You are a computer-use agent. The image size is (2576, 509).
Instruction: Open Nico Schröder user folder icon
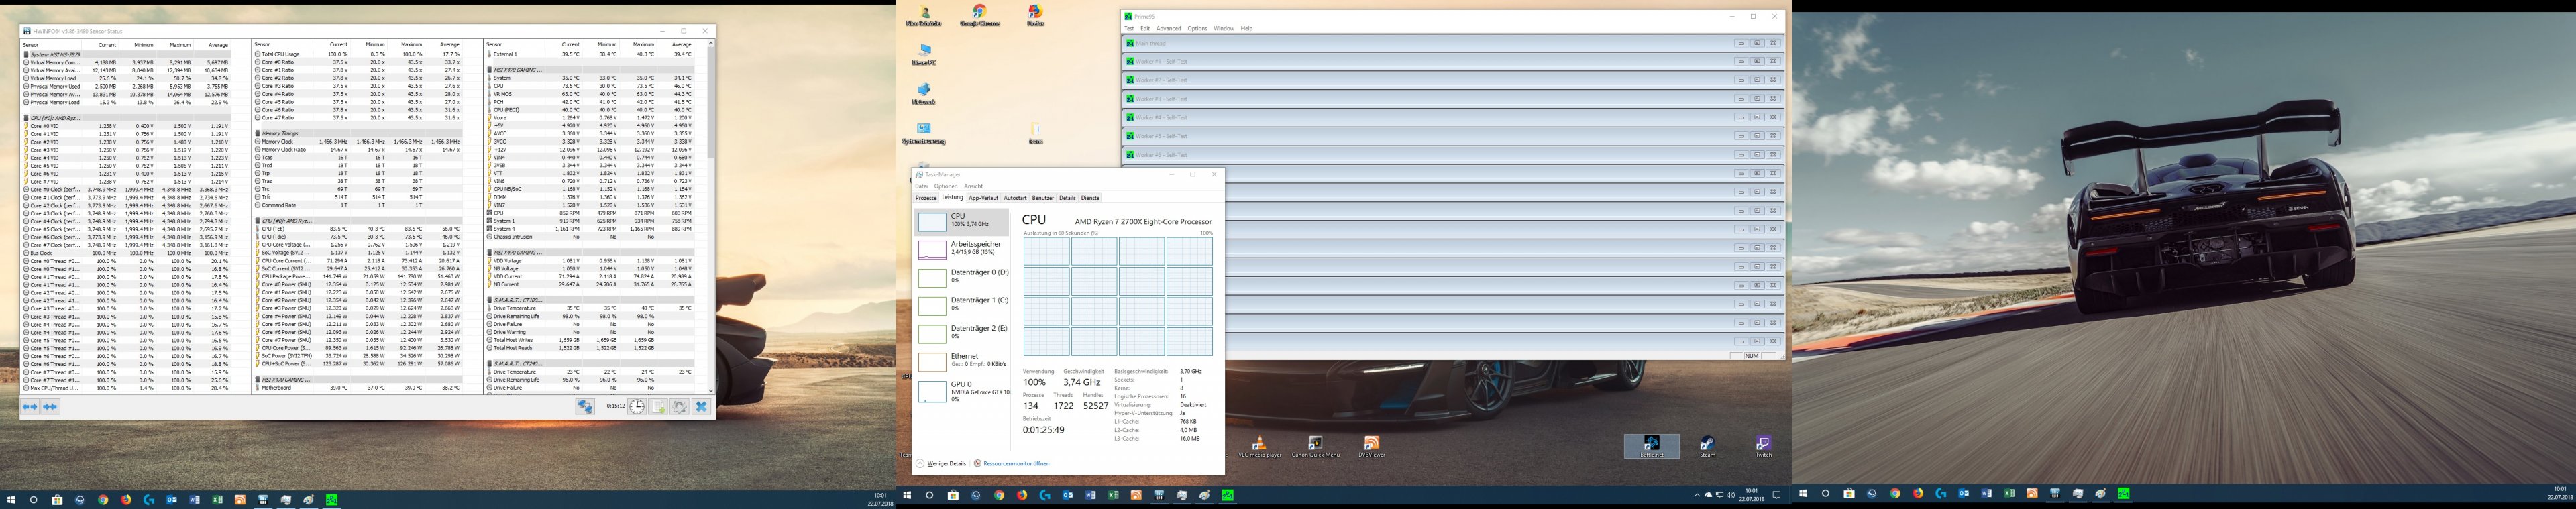click(923, 16)
